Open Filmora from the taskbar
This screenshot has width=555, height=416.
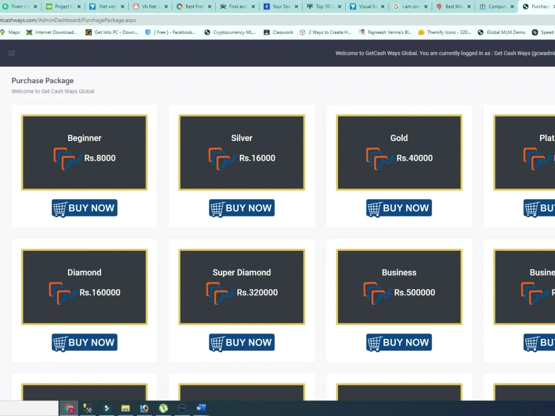(106, 409)
